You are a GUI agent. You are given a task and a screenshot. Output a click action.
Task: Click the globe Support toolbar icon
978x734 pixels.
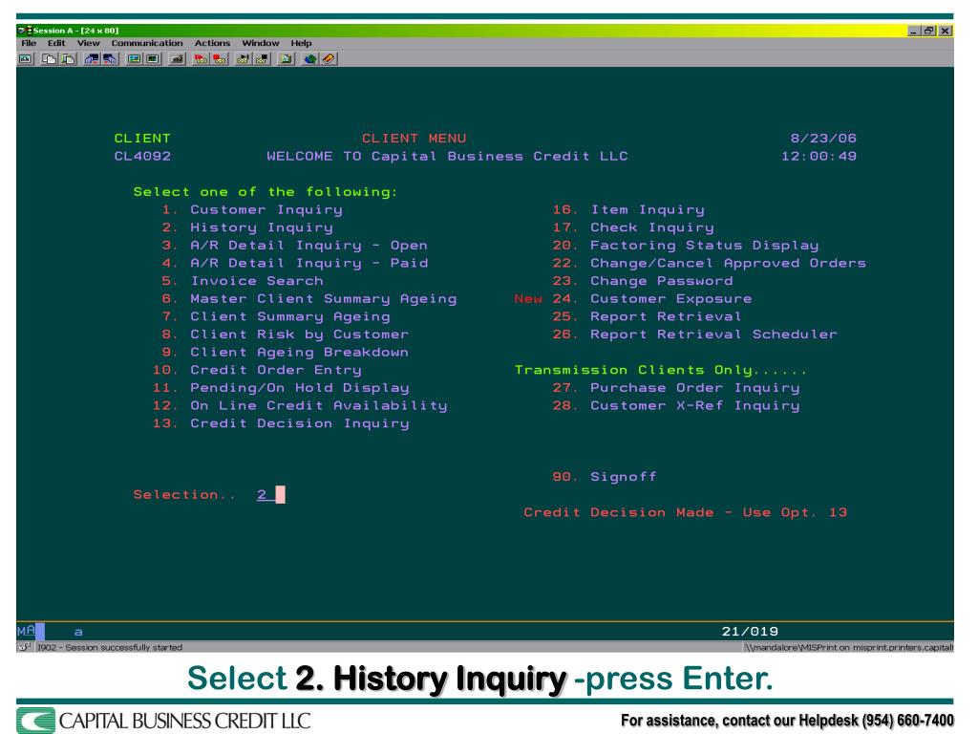point(310,59)
